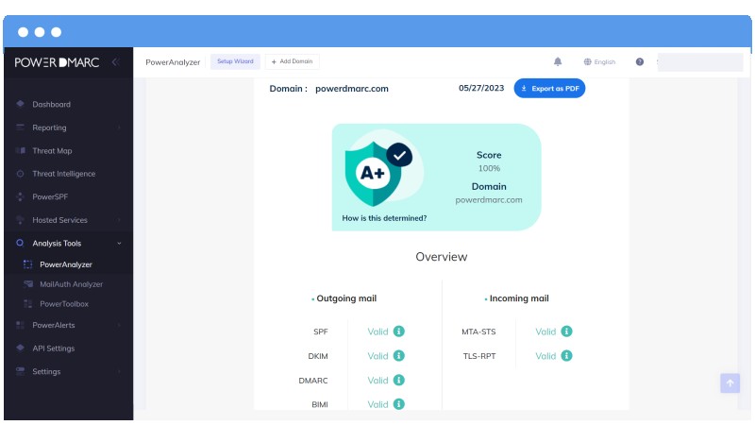Click the Setup Wizard button
This screenshot has width=755, height=425.
point(235,61)
